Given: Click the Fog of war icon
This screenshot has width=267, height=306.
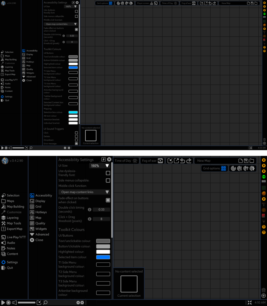Looking at the screenshot, I should [160, 160].
